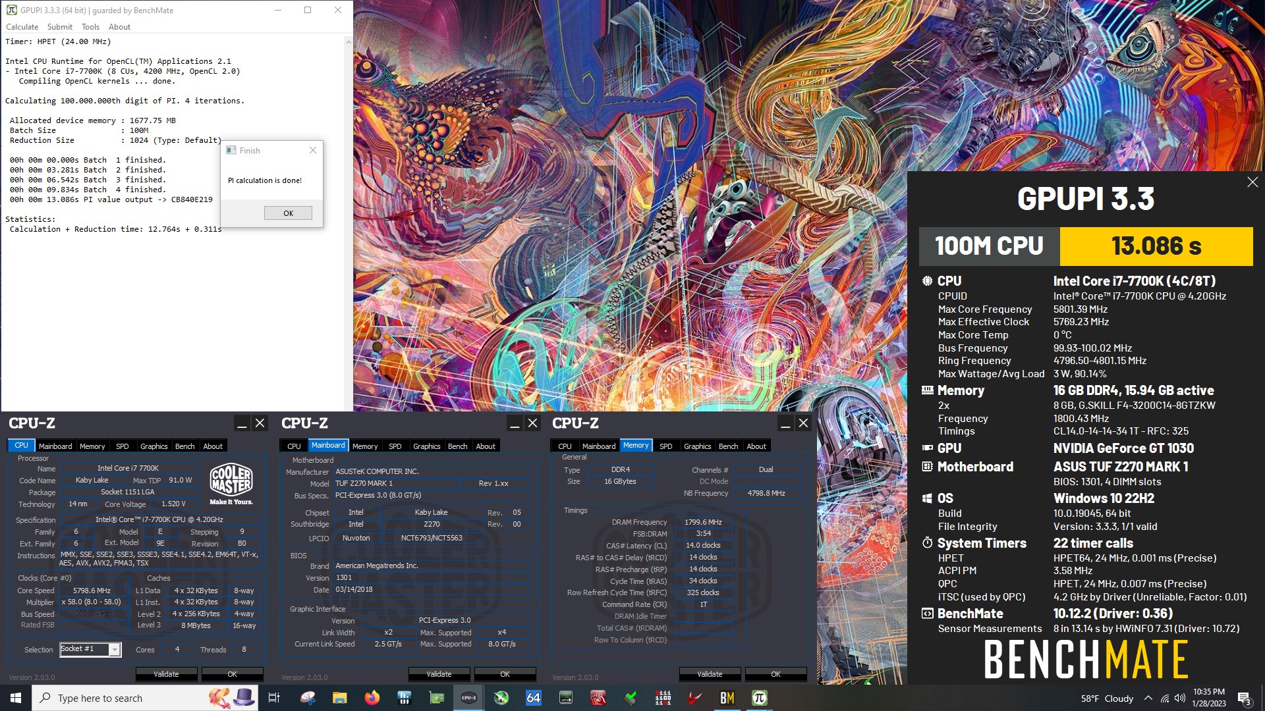Minimize the right CPU-Z Memory window

(x=785, y=423)
